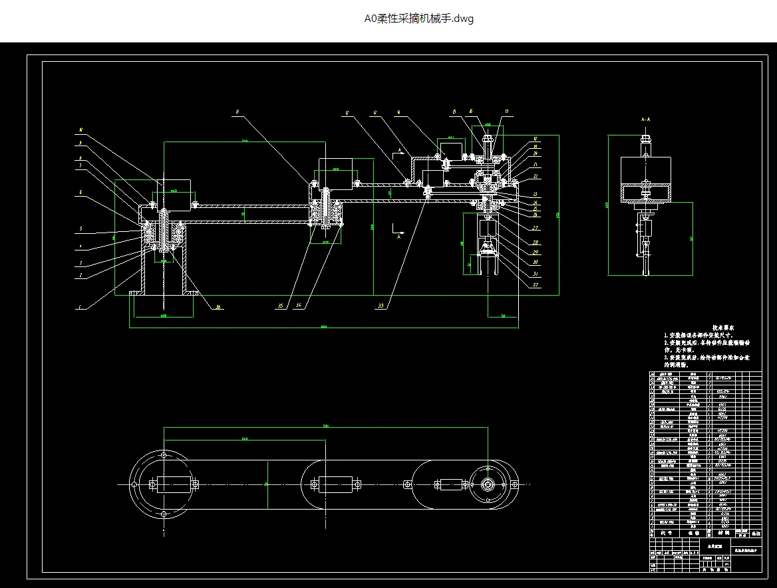The width and height of the screenshot is (777, 588).
Task: Click the circular gripper hub in top view
Action: pyautogui.click(x=488, y=484)
